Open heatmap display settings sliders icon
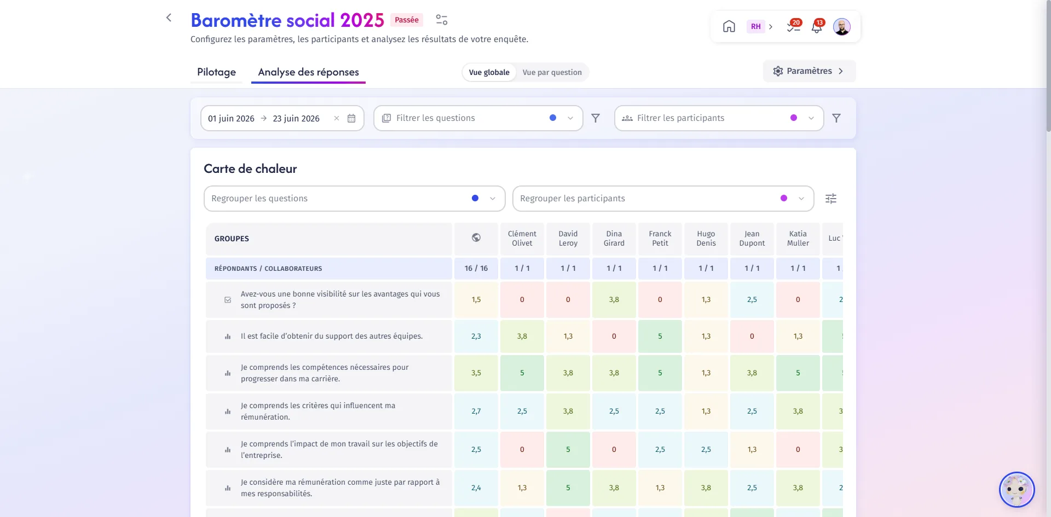Image resolution: width=1051 pixels, height=517 pixels. 831,199
